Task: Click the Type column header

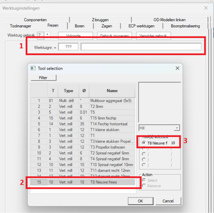Action: 68,91
